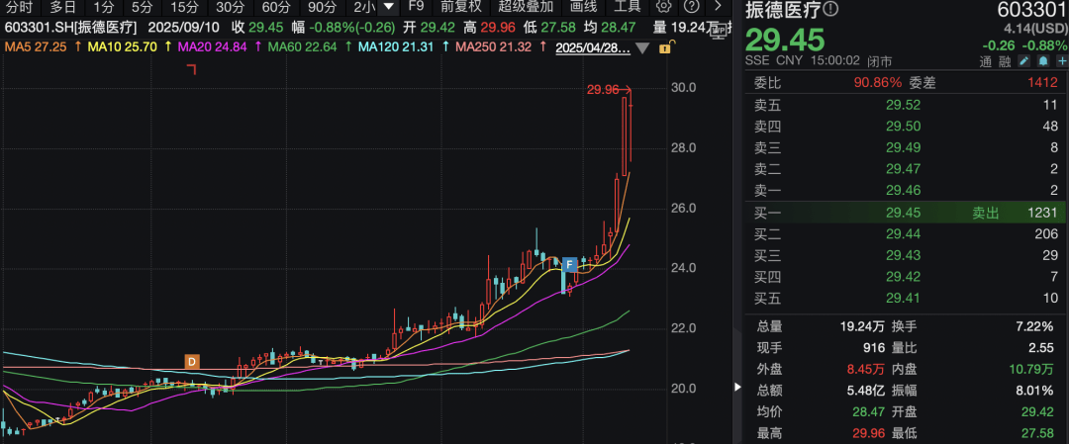Open the help question mark icon

pos(691,7)
